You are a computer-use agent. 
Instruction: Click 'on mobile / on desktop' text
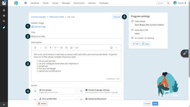144,38
